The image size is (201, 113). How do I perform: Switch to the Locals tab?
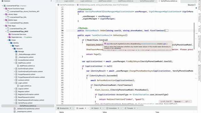click(x=81, y=108)
